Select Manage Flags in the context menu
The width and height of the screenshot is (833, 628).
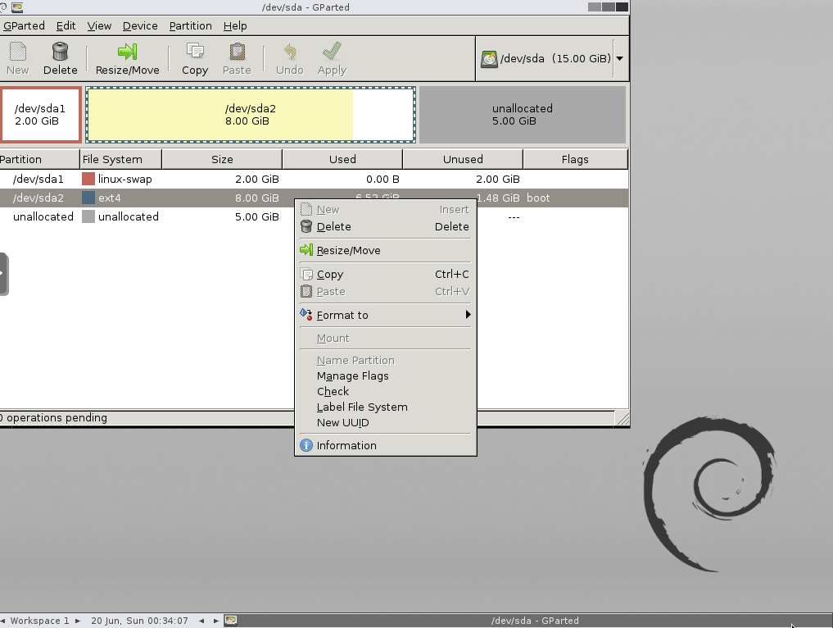pos(385,376)
